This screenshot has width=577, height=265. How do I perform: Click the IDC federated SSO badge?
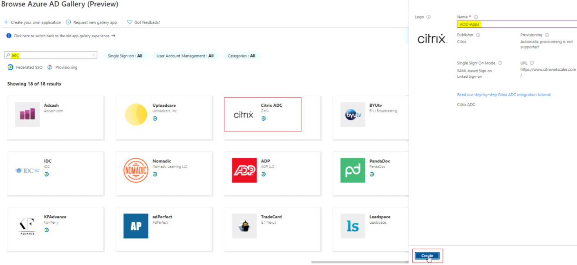coord(46,174)
